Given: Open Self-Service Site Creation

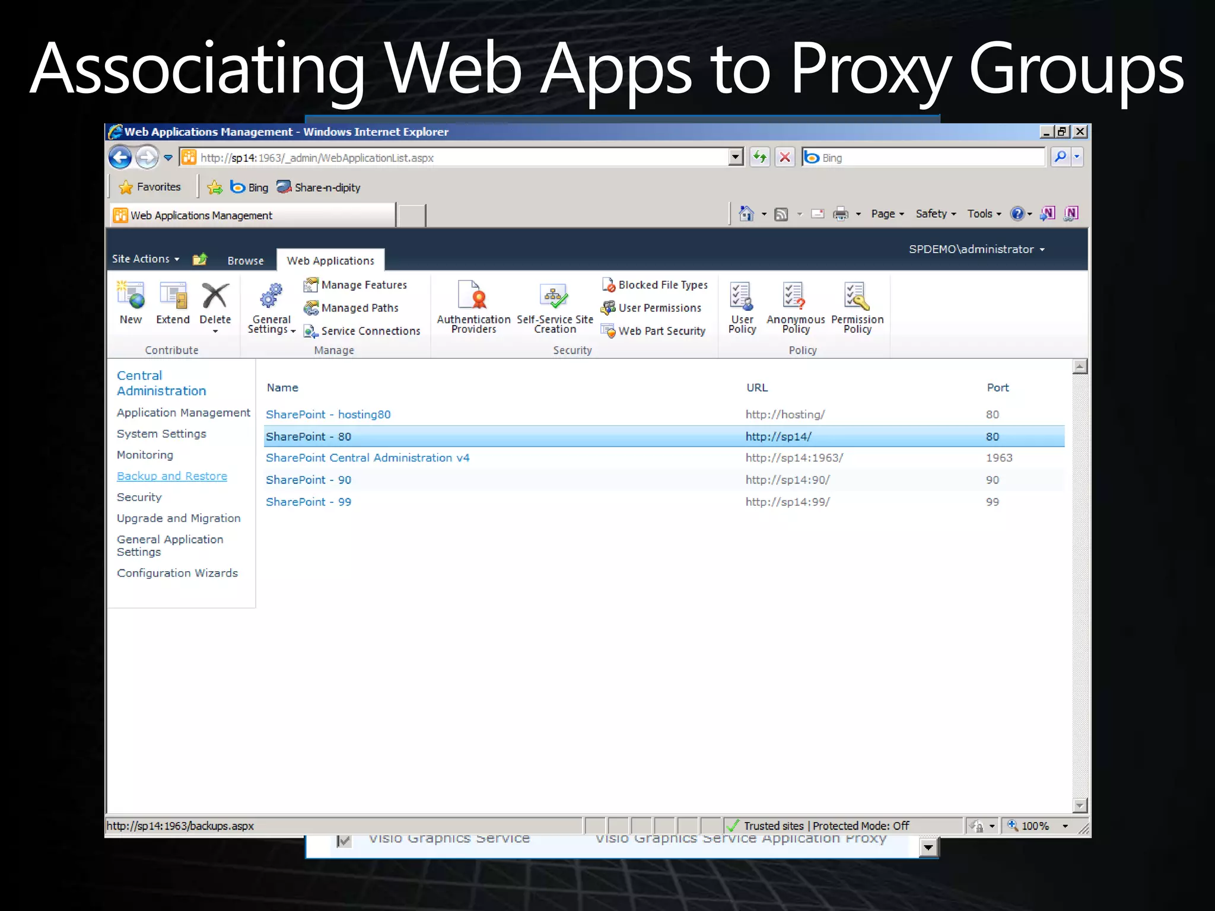Looking at the screenshot, I should 555,307.
